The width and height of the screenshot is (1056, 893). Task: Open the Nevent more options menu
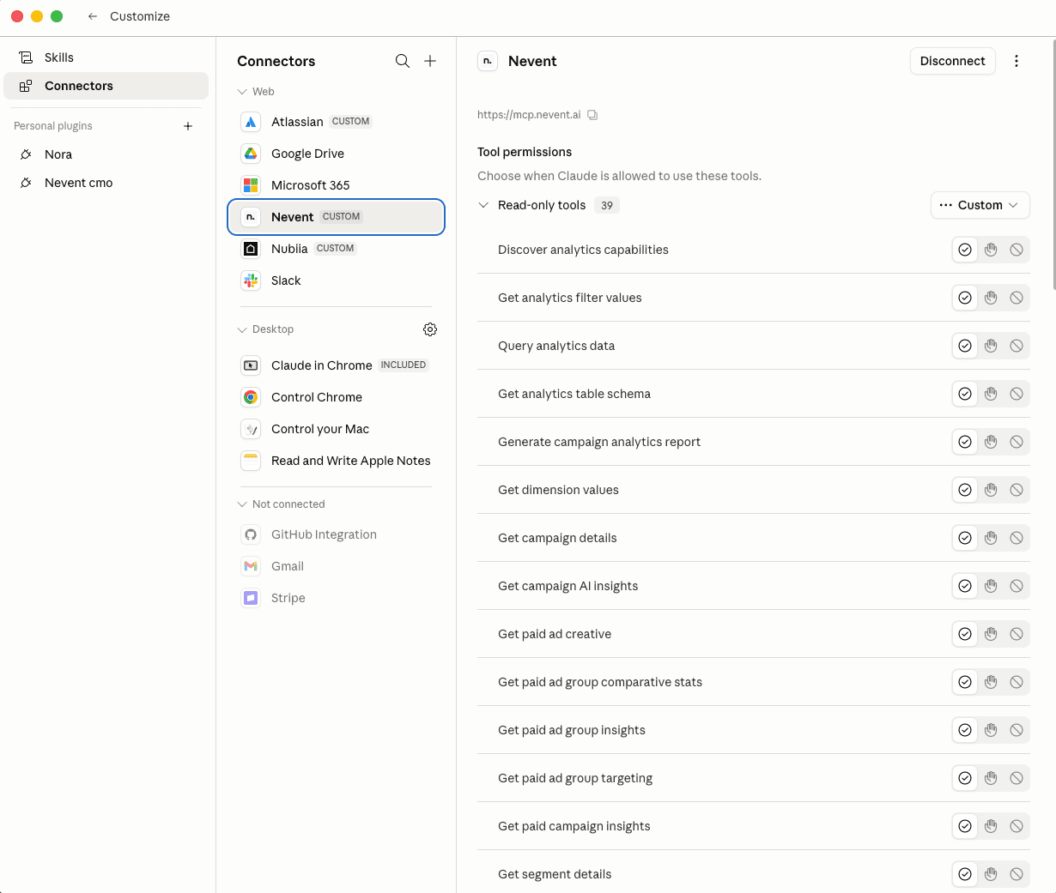click(1017, 61)
